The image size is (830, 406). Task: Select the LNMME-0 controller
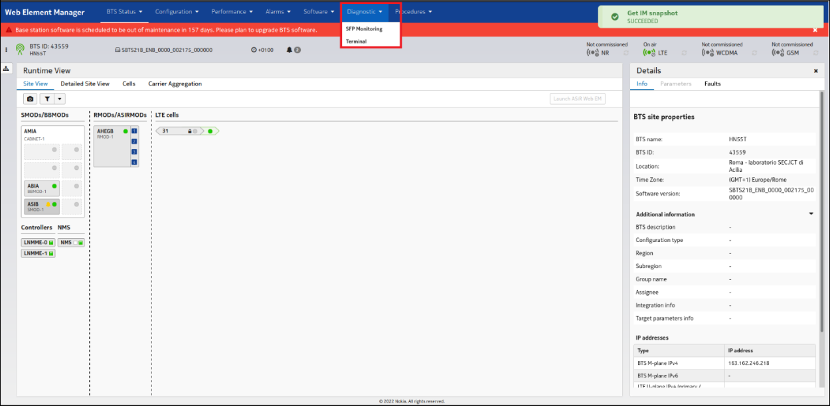tap(39, 243)
